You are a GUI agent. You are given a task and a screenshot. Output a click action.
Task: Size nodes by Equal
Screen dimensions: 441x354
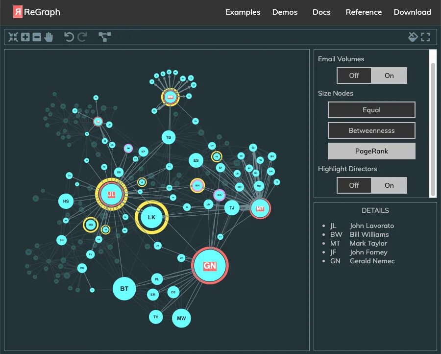click(x=371, y=110)
